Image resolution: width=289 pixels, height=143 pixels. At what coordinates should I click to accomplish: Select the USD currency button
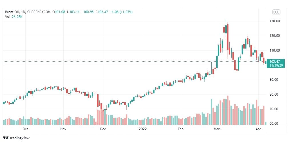pos(276,12)
